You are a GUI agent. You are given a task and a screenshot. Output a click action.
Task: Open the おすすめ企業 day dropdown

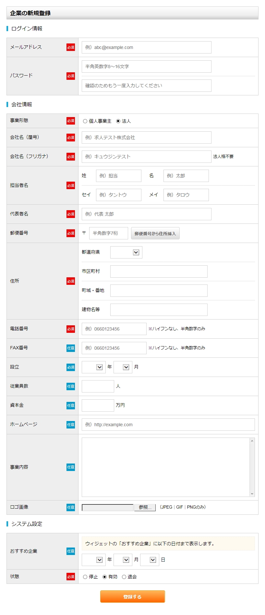coord(150,560)
